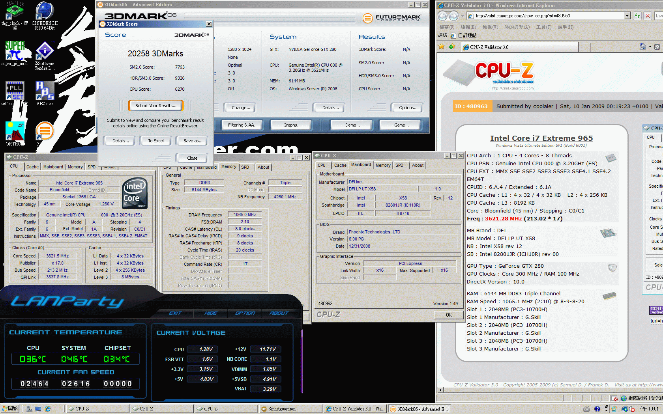The width and height of the screenshot is (663, 414).
Task: Click the CPU-Z Validator 3.0 browser tab
Action: [519, 47]
